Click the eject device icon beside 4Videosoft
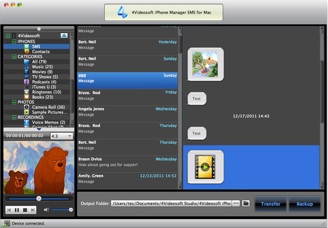The height and width of the screenshot is (228, 328). click(x=64, y=35)
